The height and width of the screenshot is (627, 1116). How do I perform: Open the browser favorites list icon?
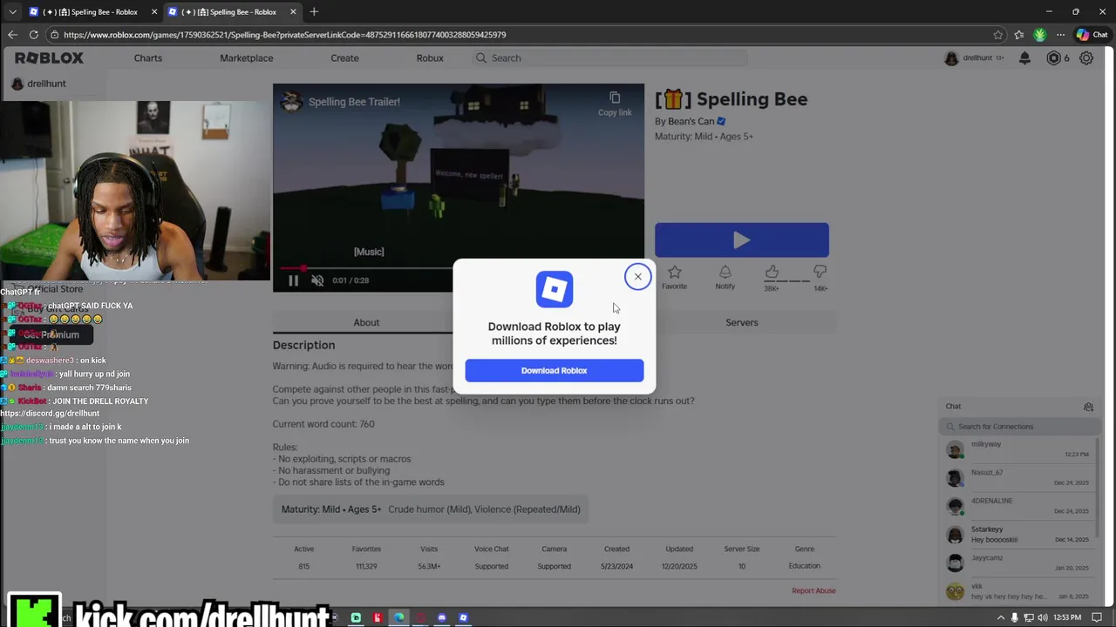[1018, 35]
